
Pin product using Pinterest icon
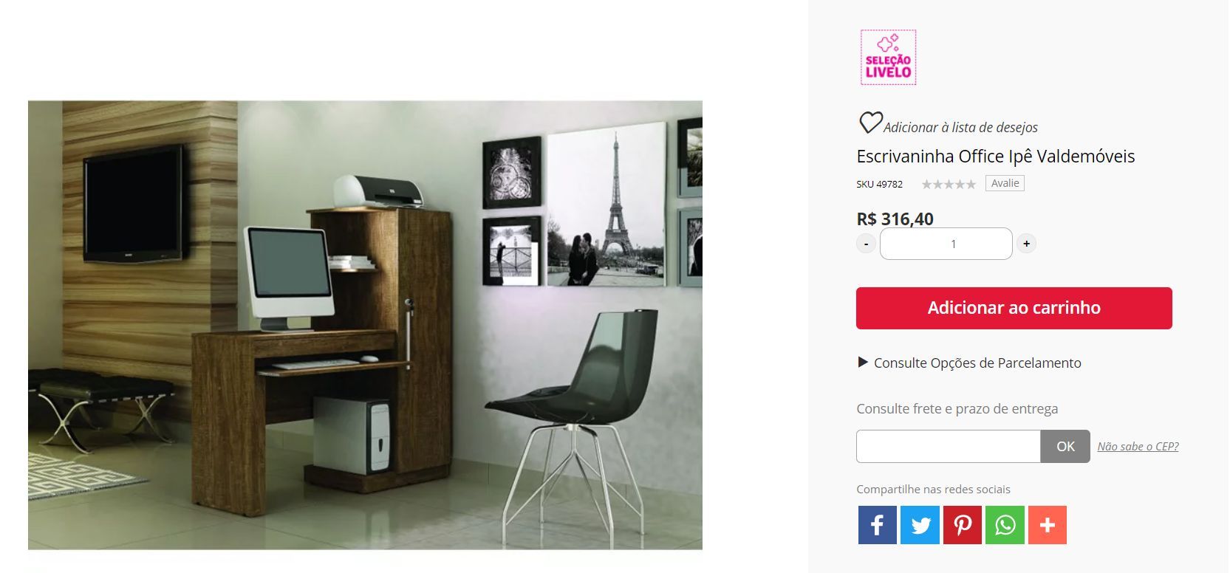(x=962, y=525)
